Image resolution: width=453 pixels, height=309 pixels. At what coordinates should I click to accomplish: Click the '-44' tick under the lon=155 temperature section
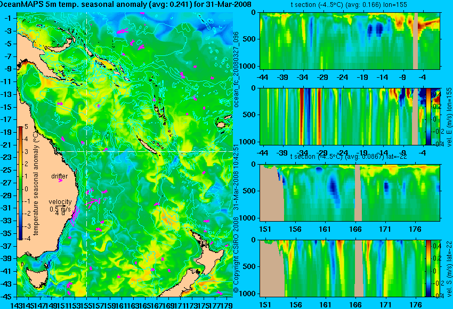click(x=263, y=77)
